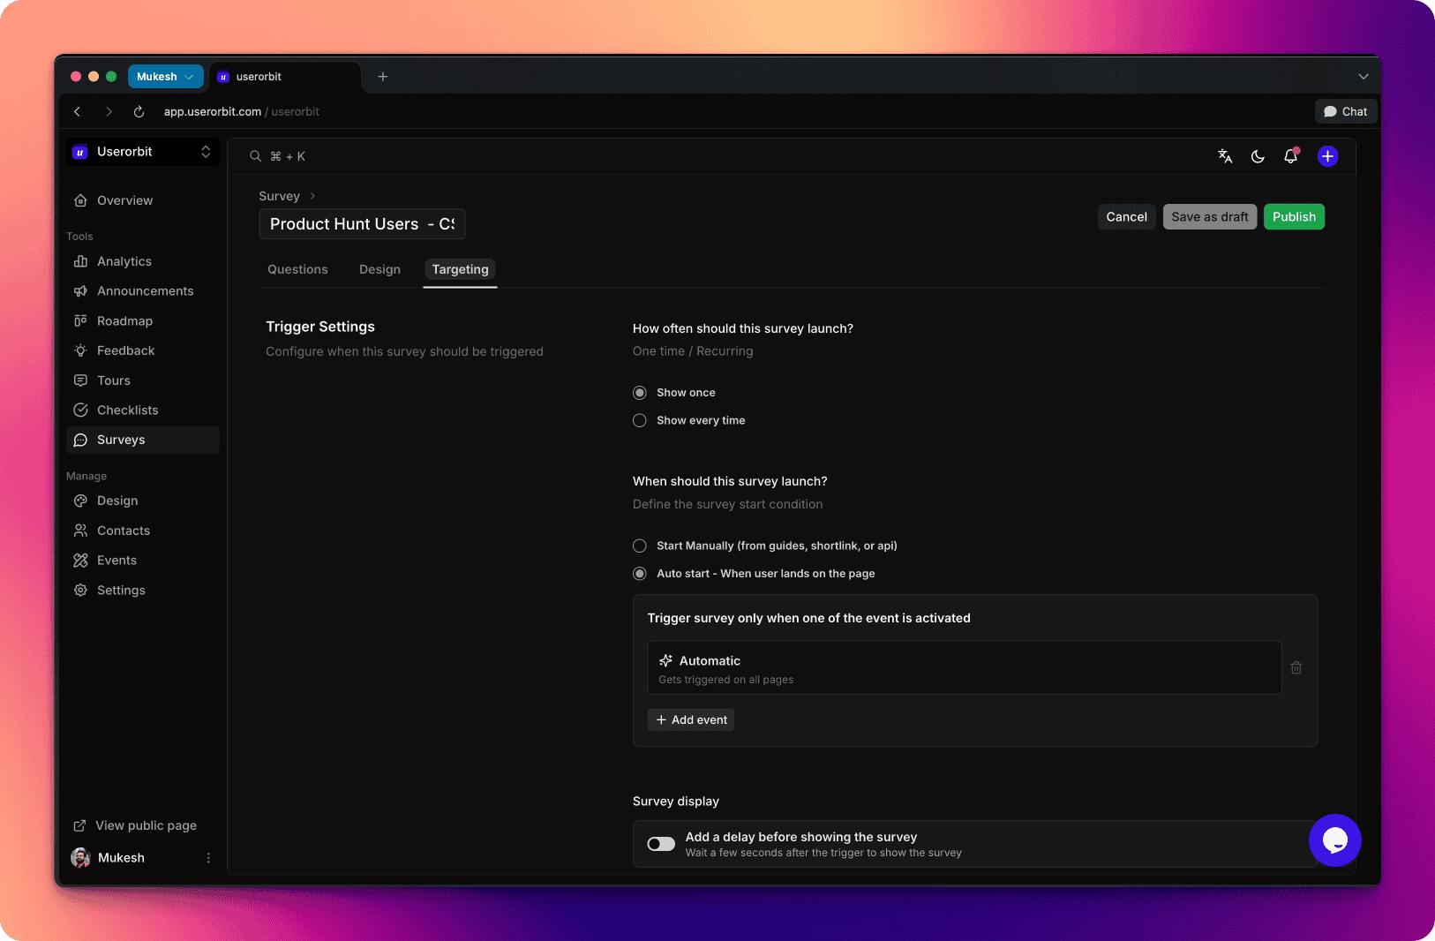Select Show every time option

coord(640,421)
